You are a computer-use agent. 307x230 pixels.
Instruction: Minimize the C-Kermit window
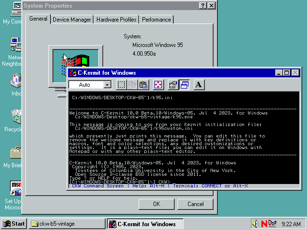(x=279, y=73)
